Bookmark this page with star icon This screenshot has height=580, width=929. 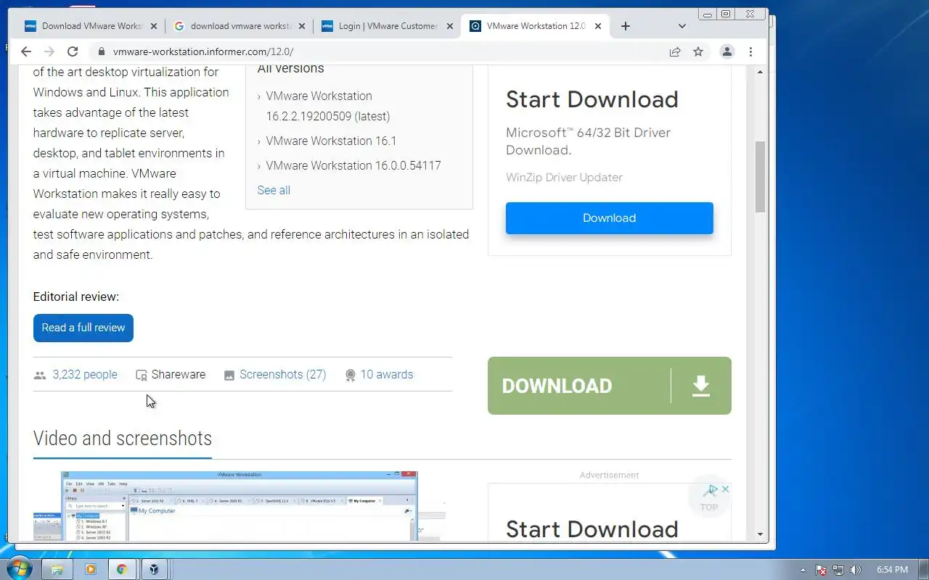coord(698,51)
